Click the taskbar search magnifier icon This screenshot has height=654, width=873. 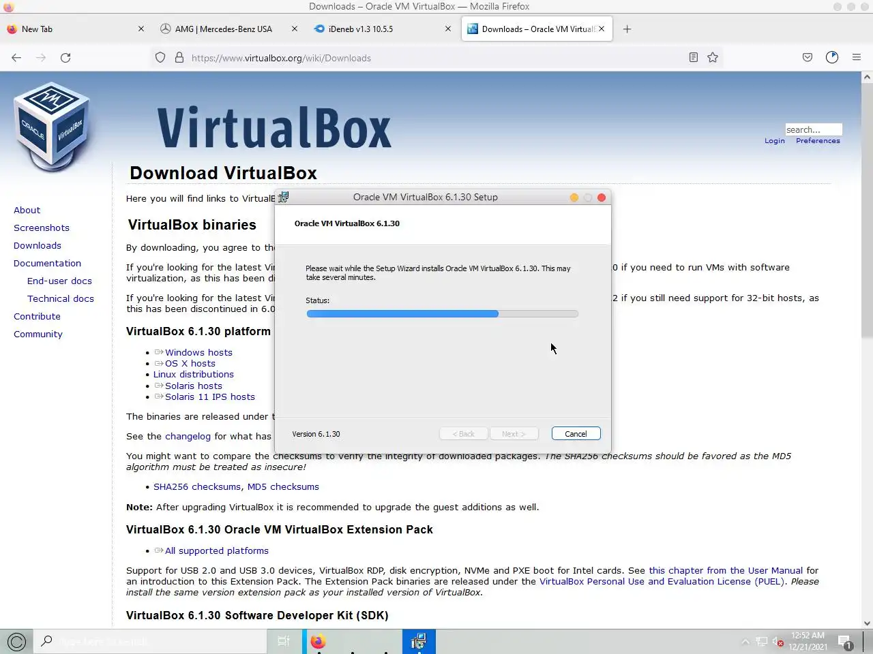click(x=47, y=641)
